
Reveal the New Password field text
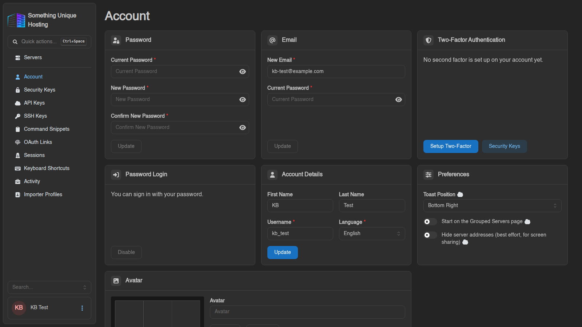(x=243, y=100)
